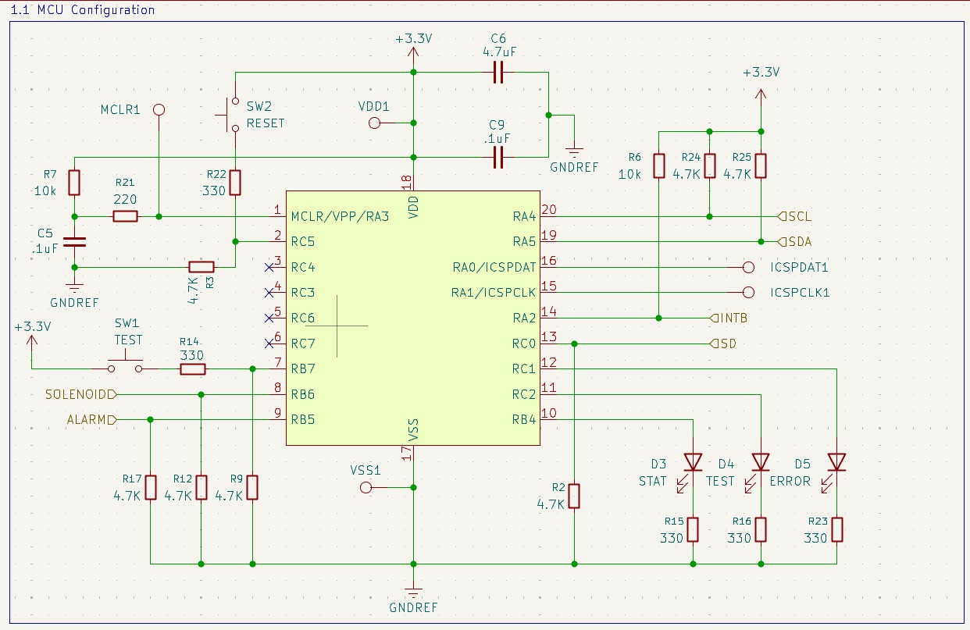The height and width of the screenshot is (630, 970).
Task: Click the ground symbol under capacitor C5
Action: pos(74,286)
